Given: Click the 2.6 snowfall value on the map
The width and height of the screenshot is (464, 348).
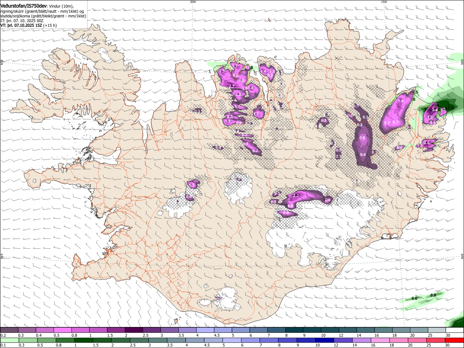Looking at the screenshot, I should (427, 143).
